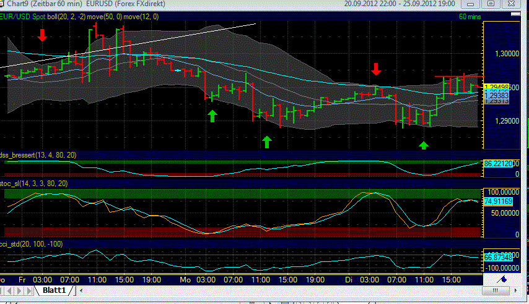
Task: Click the 66,87348 cci value marker
Action: click(498, 258)
